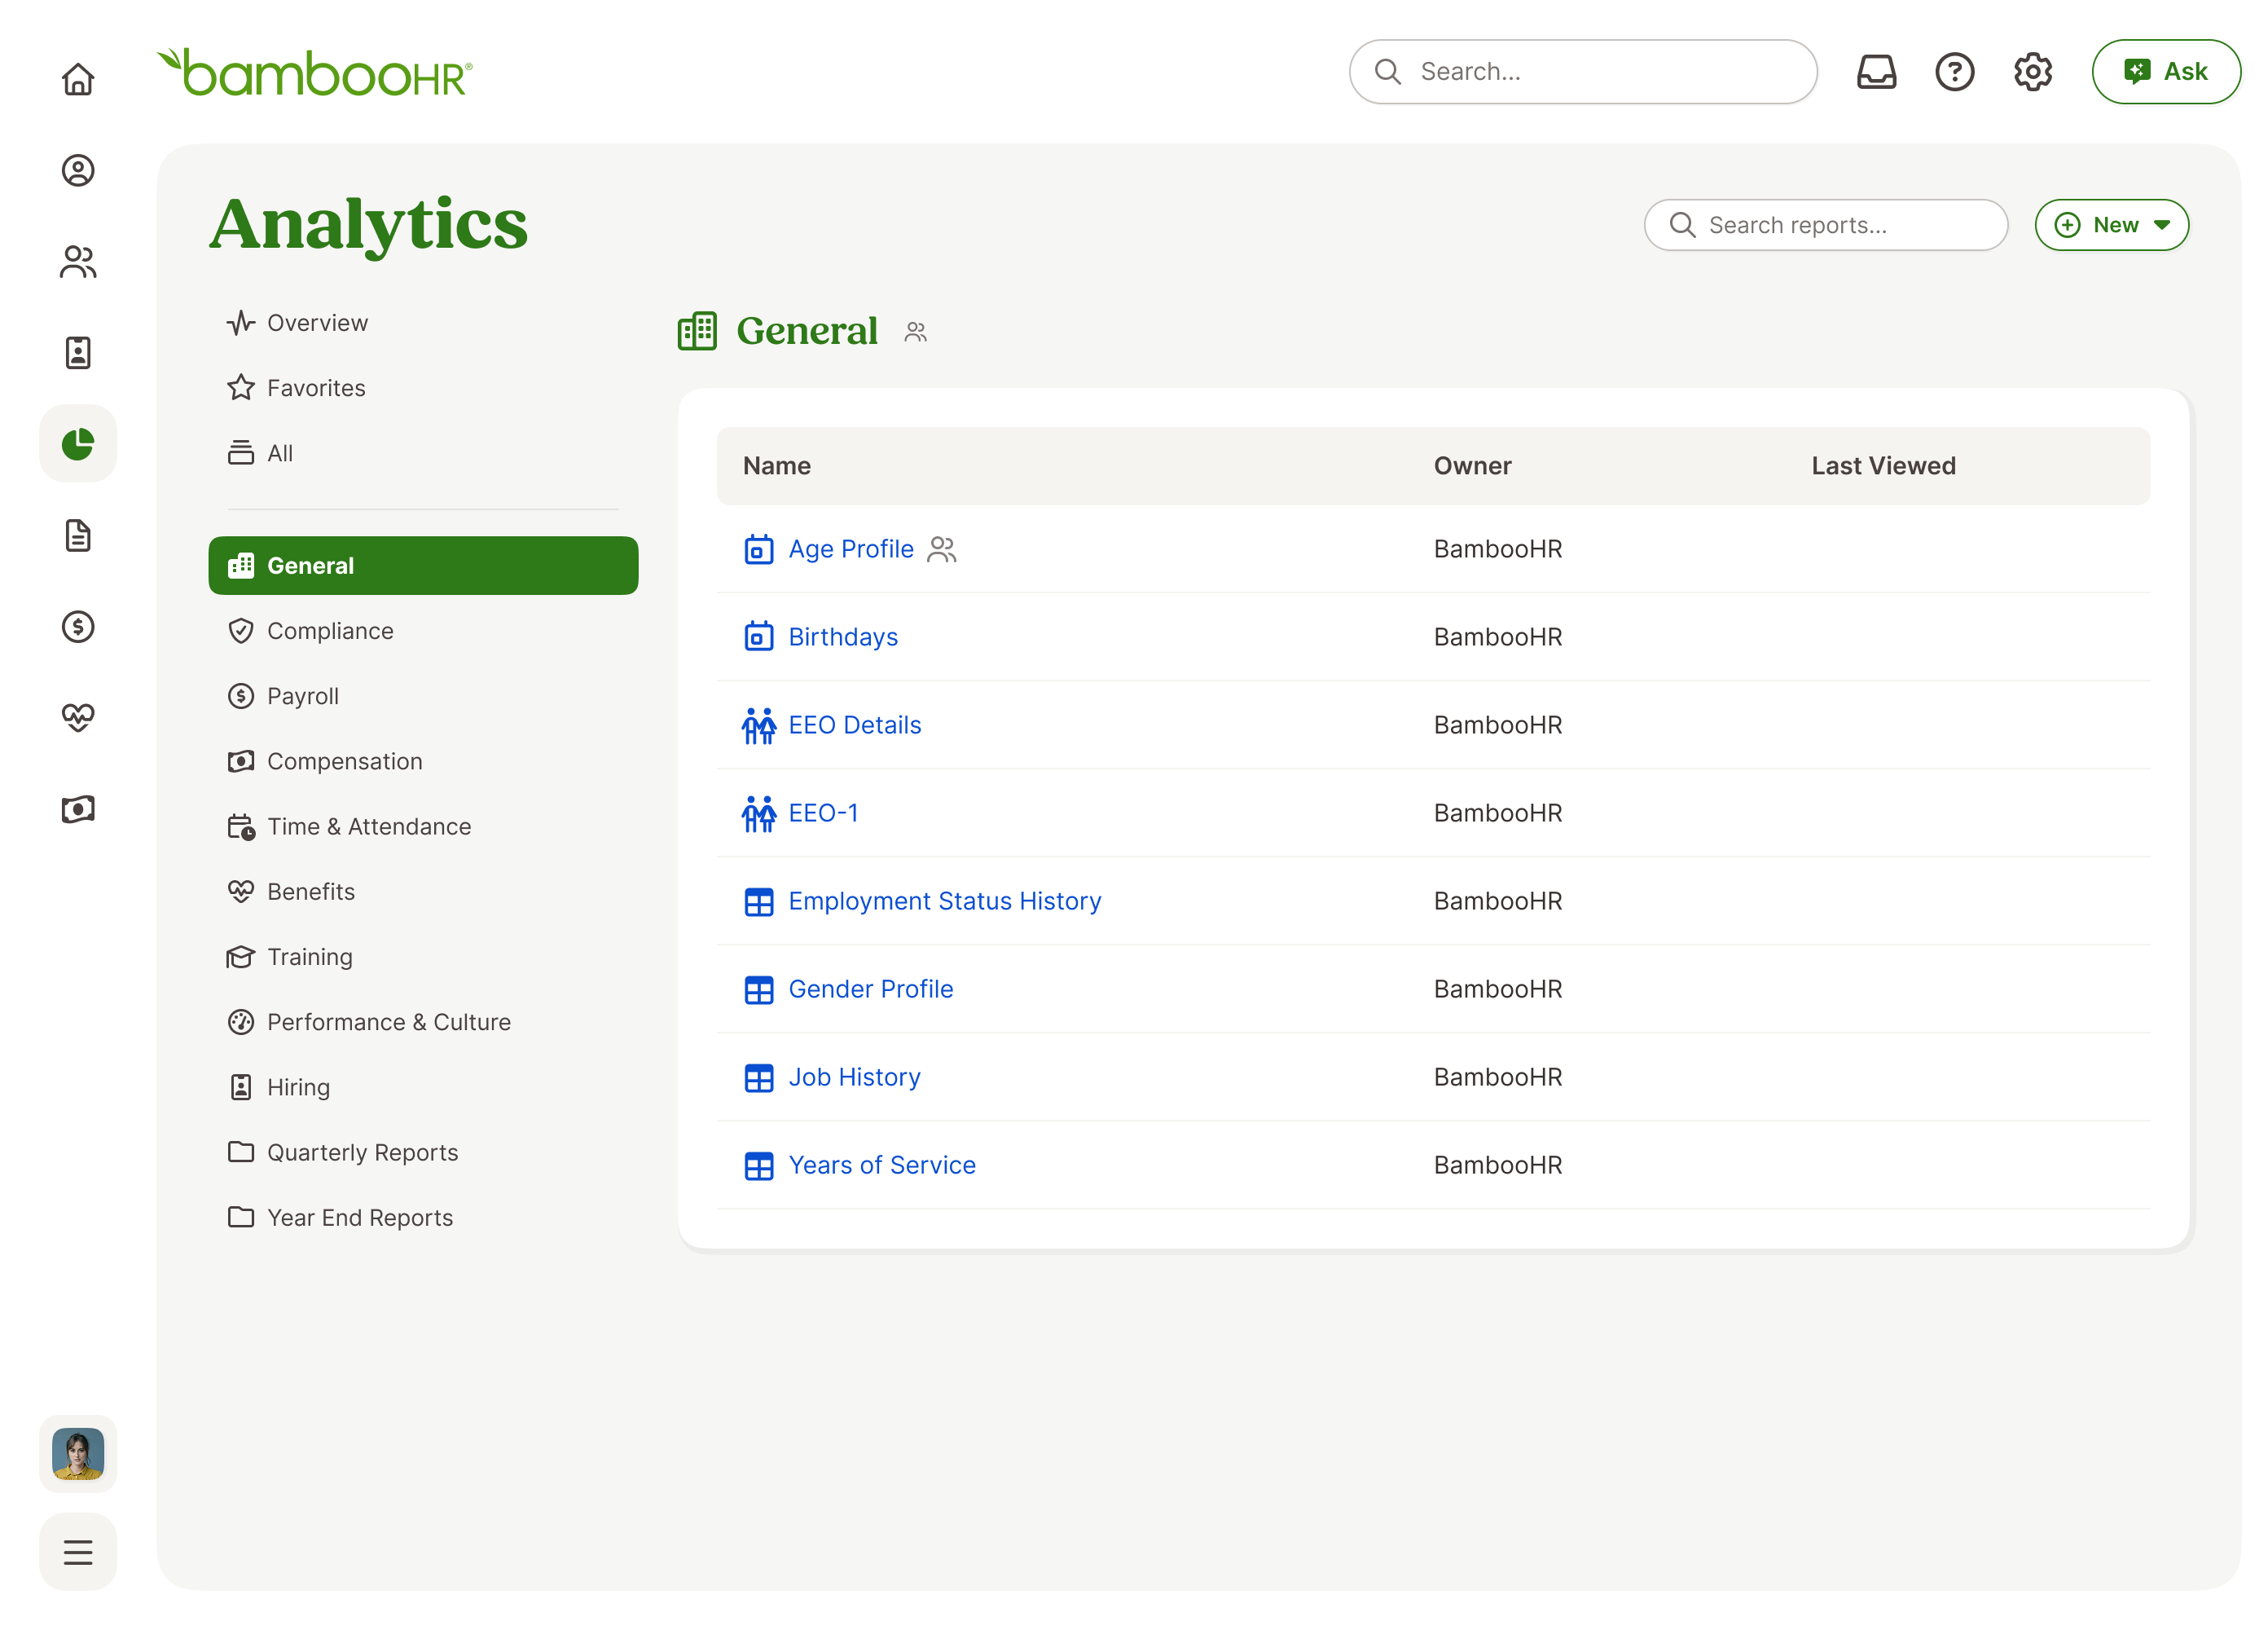Click the calendar icon beside Birthdays
The width and height of the screenshot is (2268, 1630).
pyautogui.click(x=759, y=637)
